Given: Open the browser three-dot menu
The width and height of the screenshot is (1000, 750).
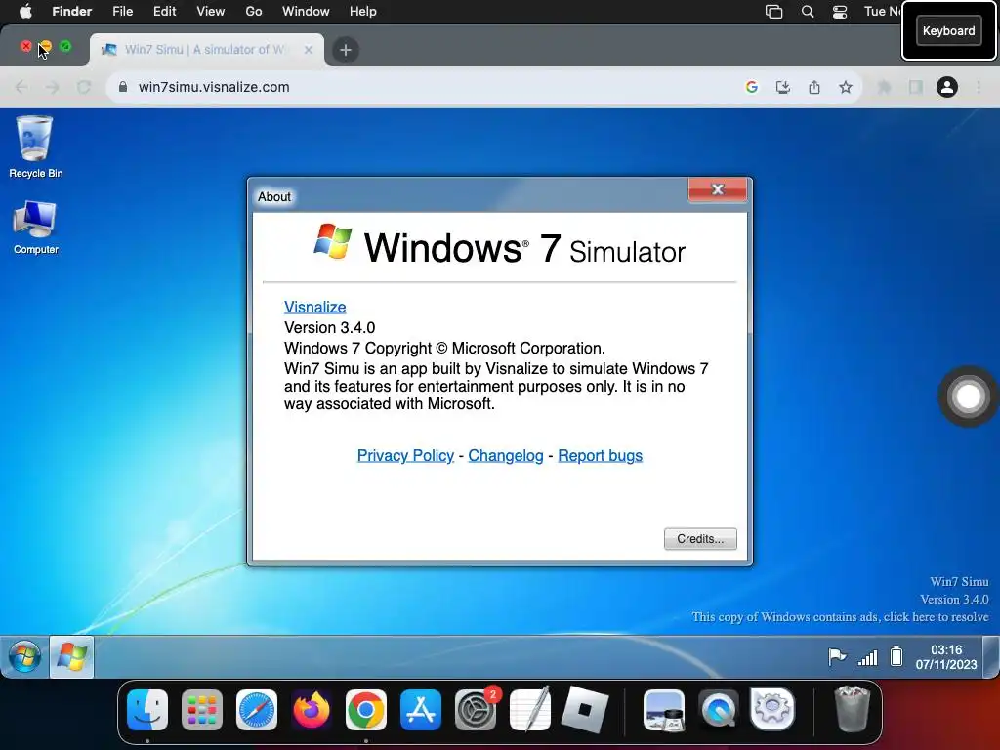Looking at the screenshot, I should tap(979, 87).
